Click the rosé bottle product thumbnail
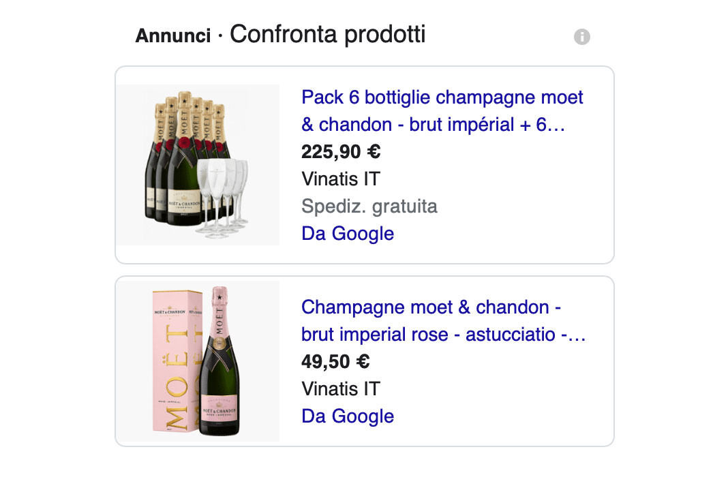The width and height of the screenshot is (713, 503). click(198, 361)
